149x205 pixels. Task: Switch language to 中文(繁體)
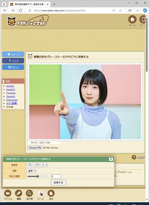pyautogui.click(x=12, y=103)
